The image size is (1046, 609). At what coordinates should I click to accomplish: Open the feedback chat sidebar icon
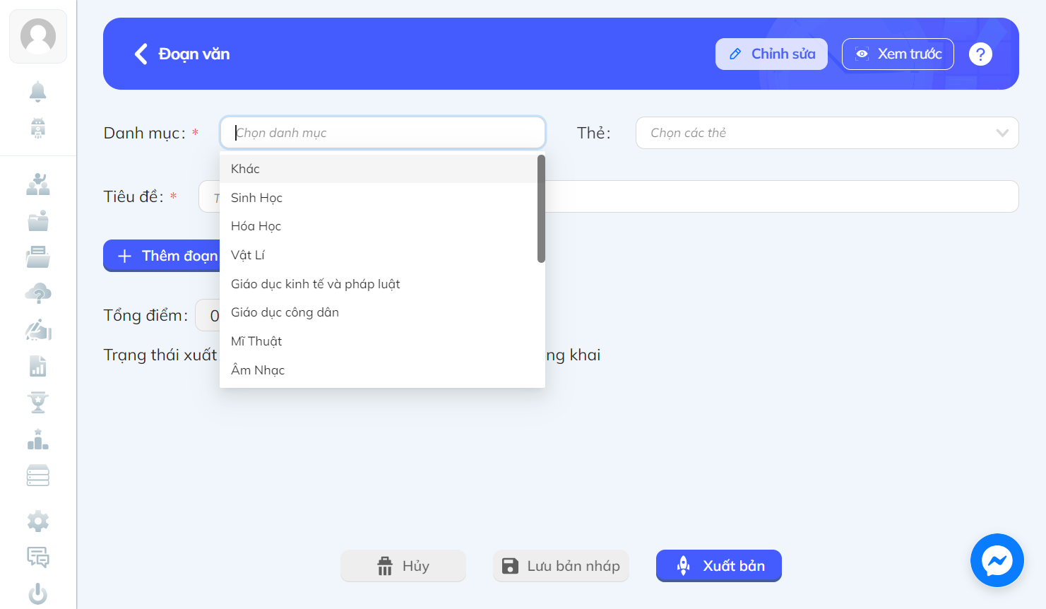tap(38, 557)
